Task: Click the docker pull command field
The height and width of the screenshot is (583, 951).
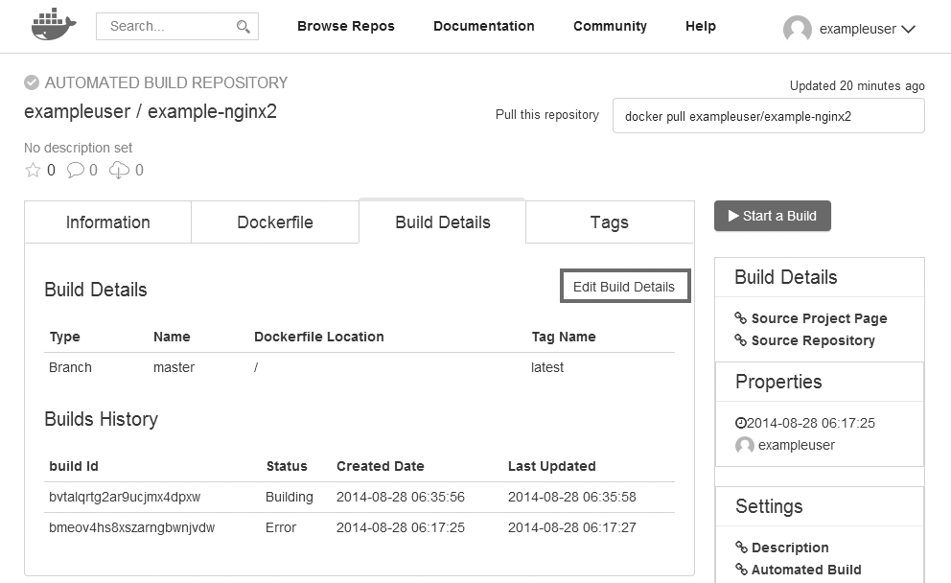Action: pyautogui.click(x=768, y=116)
